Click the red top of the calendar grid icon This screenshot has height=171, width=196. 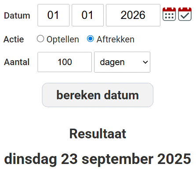(169, 10)
